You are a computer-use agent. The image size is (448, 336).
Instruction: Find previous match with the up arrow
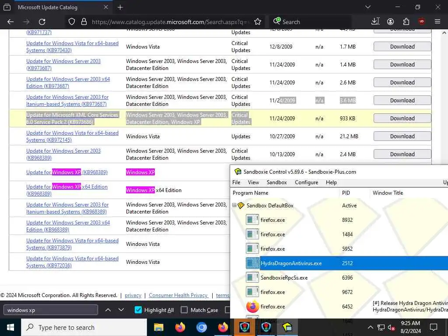click(x=108, y=310)
